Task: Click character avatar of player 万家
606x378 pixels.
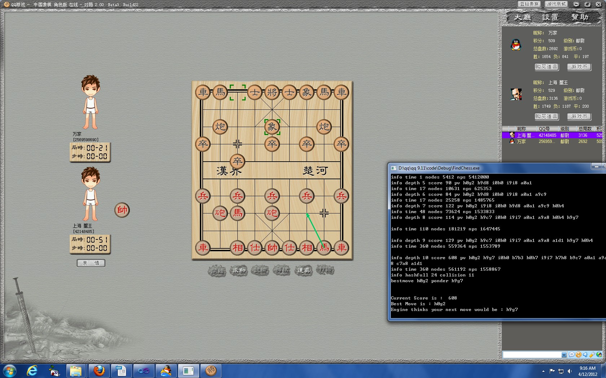Action: (91, 102)
